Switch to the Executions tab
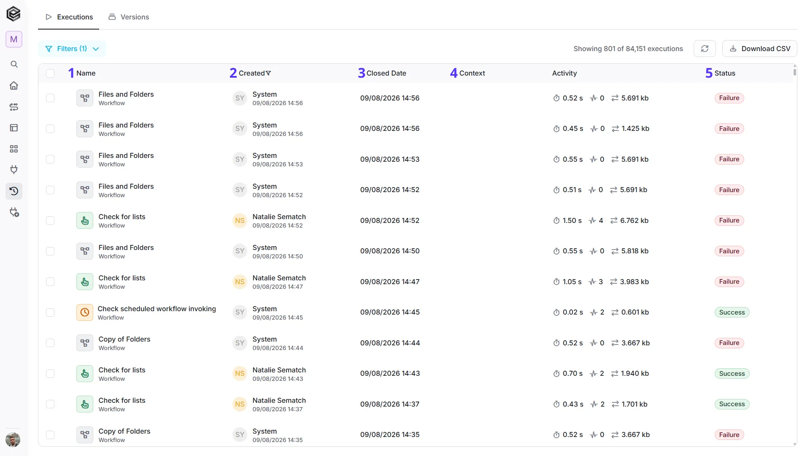This screenshot has width=810, height=456. (69, 17)
